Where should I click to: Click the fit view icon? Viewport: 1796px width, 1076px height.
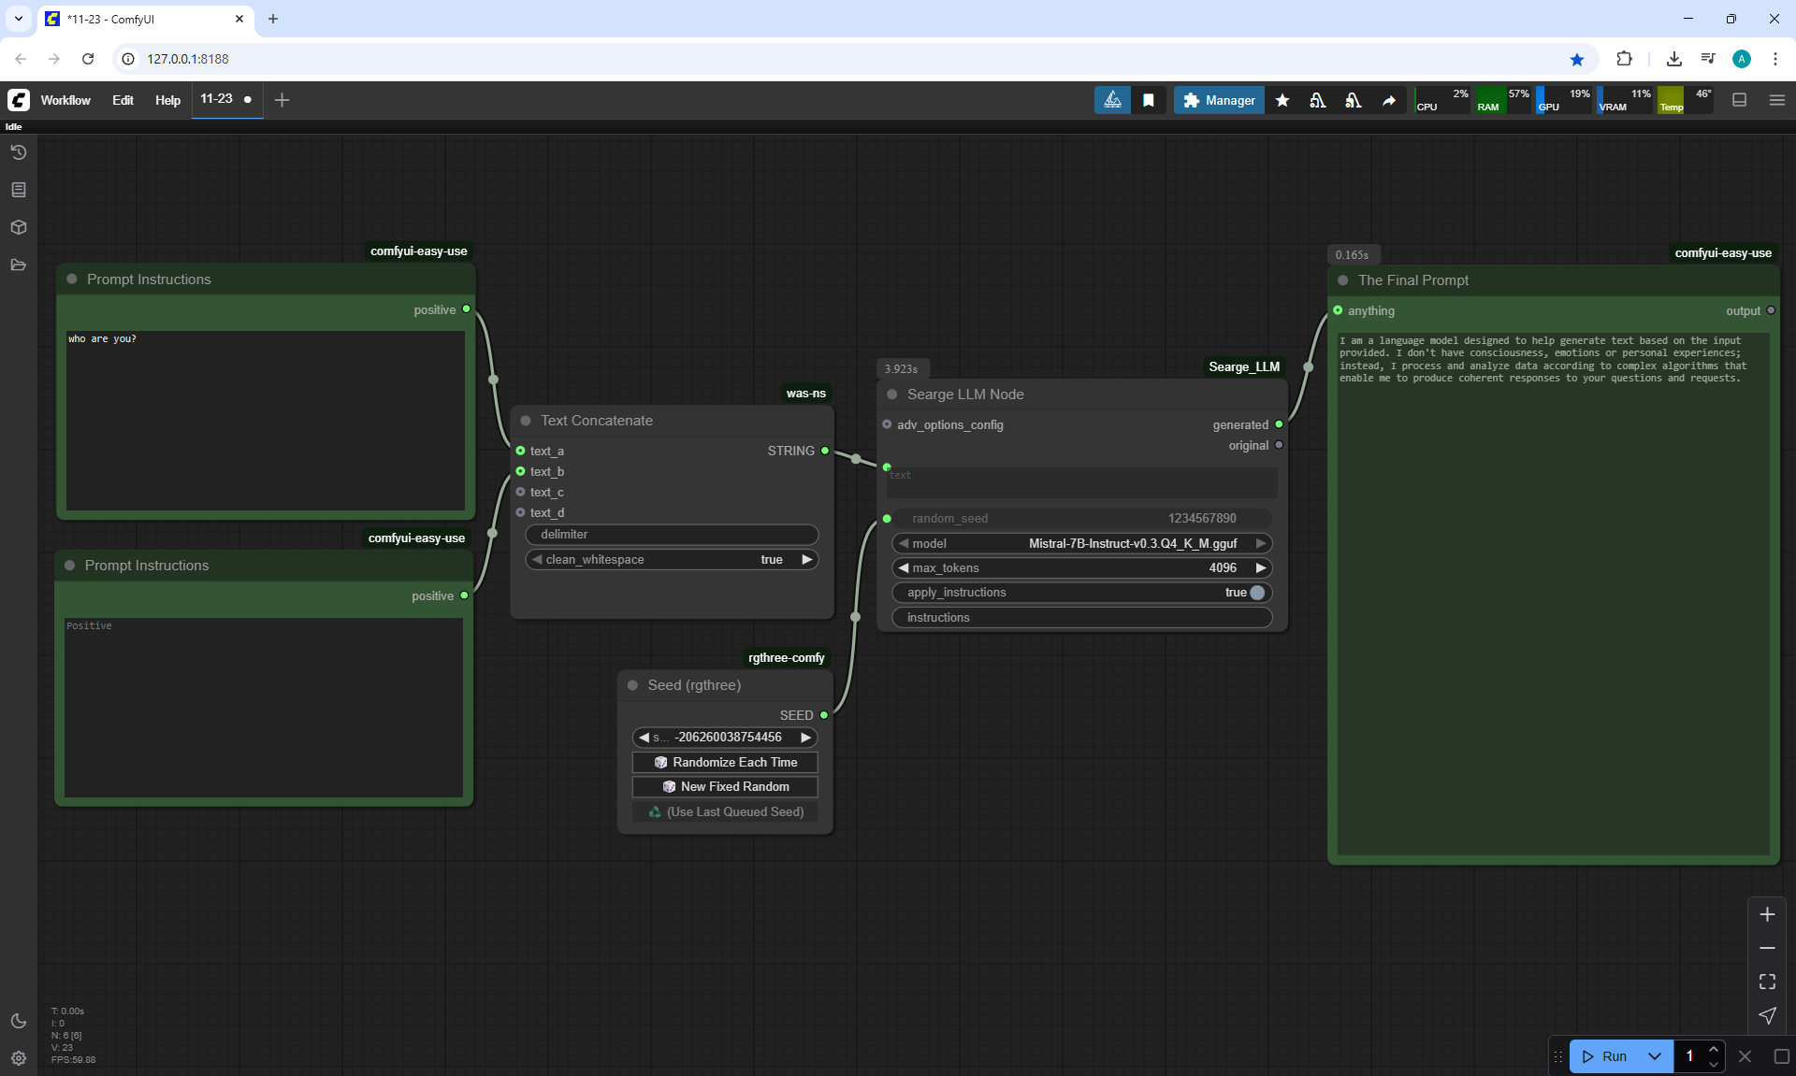click(x=1767, y=982)
